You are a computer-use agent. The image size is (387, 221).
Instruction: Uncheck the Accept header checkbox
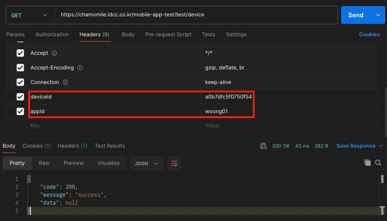pos(20,53)
